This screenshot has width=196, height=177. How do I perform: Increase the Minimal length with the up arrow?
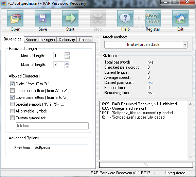[67, 54]
